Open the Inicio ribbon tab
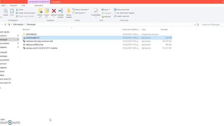Viewport: 224px width, 126px height. (3, 6)
